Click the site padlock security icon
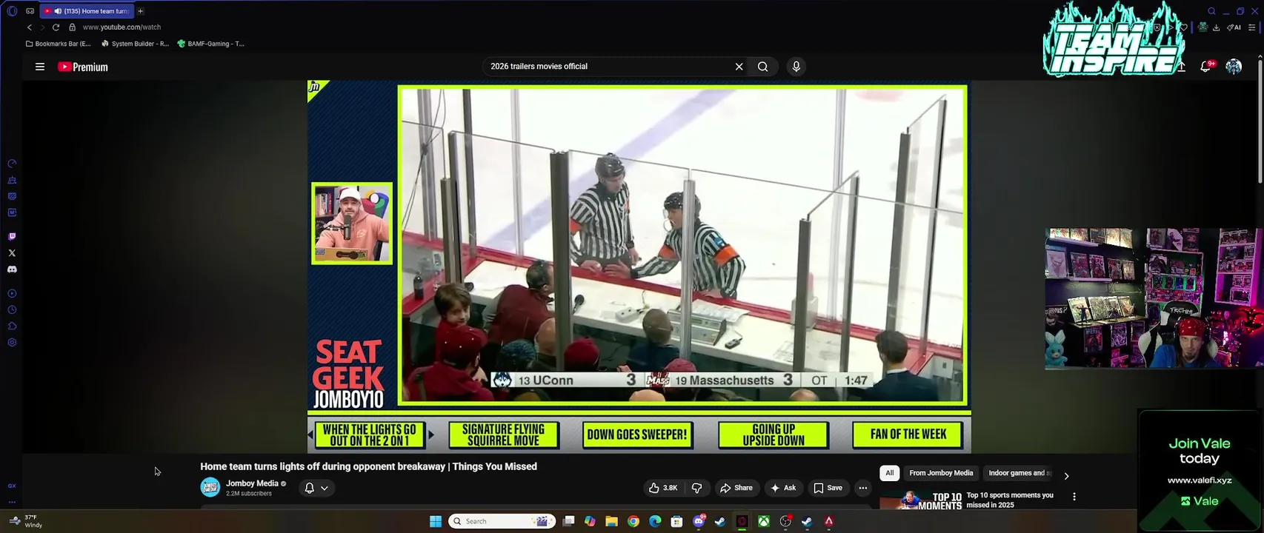This screenshot has height=533, width=1264. click(x=72, y=27)
